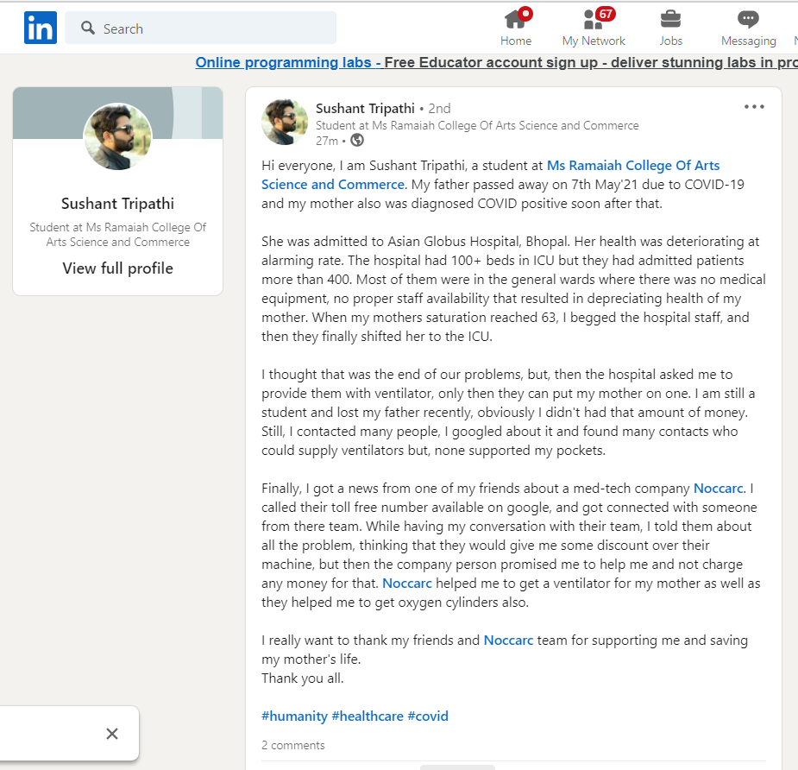Click Sushant Tripathi name in post header

[365, 109]
